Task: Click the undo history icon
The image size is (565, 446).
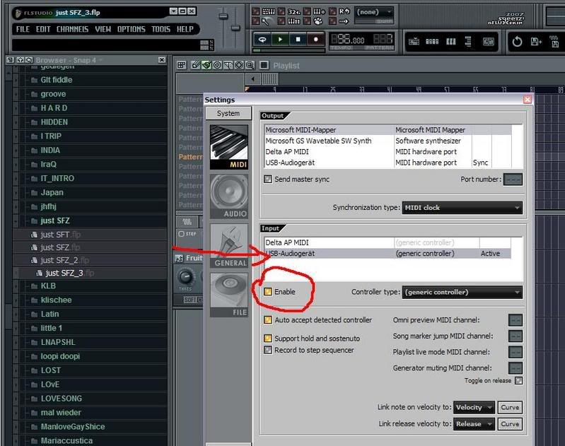Action: 517,42
